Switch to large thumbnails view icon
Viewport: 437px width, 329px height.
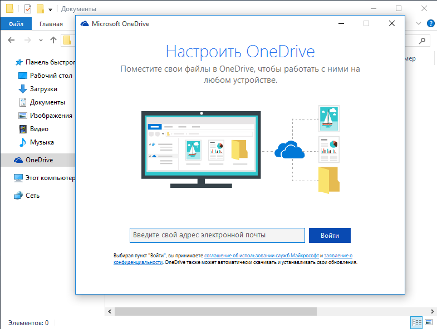click(x=429, y=322)
